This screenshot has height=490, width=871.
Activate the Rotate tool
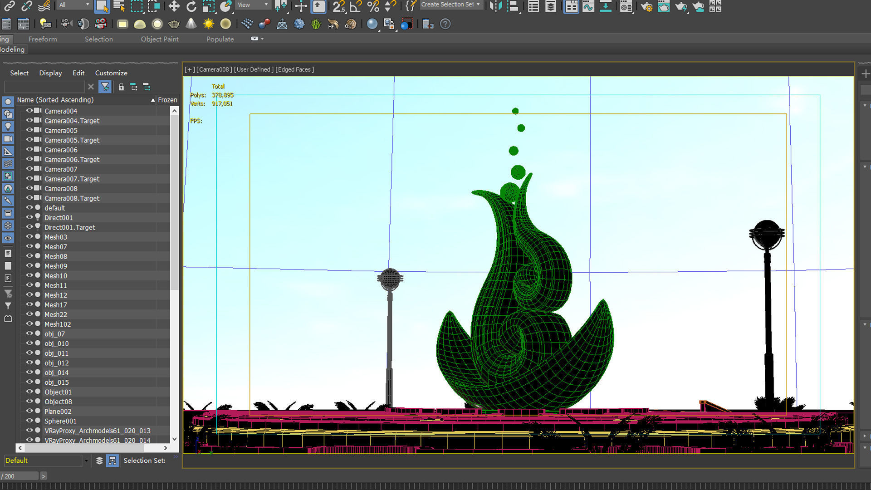pos(191,6)
